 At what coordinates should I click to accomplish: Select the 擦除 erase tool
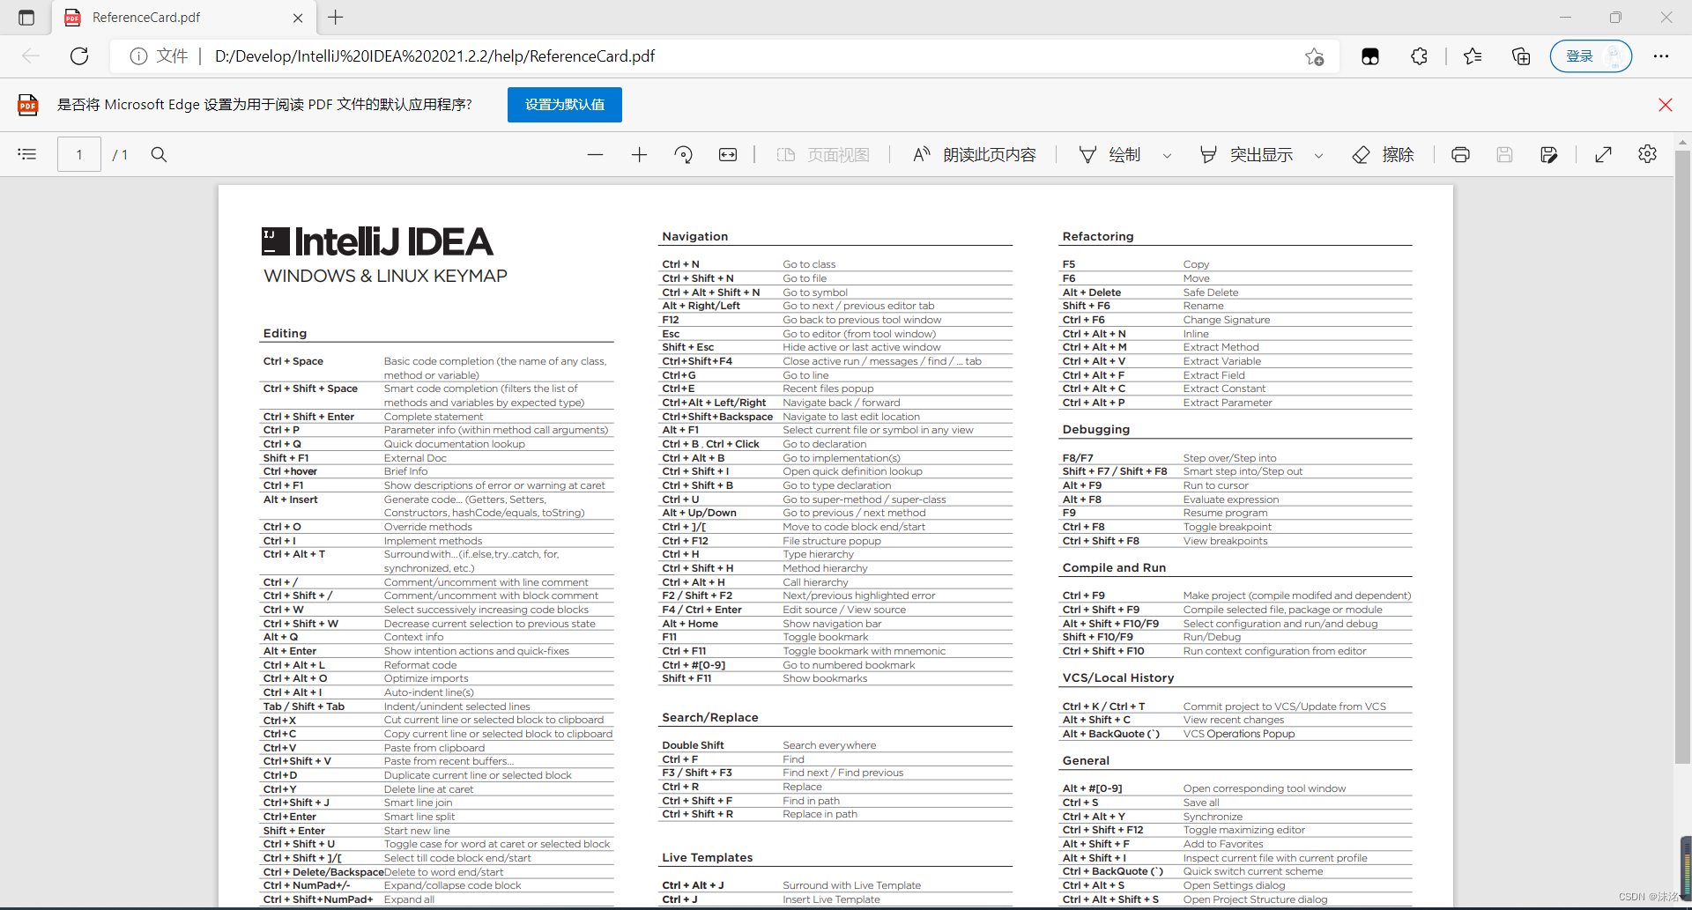[1384, 155]
